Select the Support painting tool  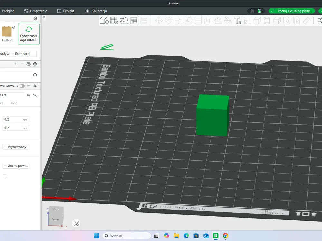click(x=218, y=21)
